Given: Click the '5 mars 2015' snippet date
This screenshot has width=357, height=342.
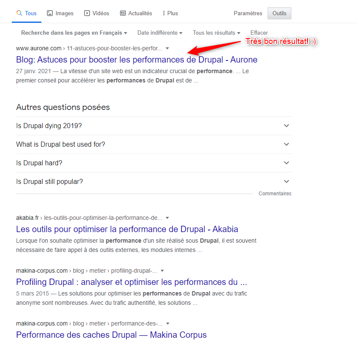Looking at the screenshot, I should [33, 293].
